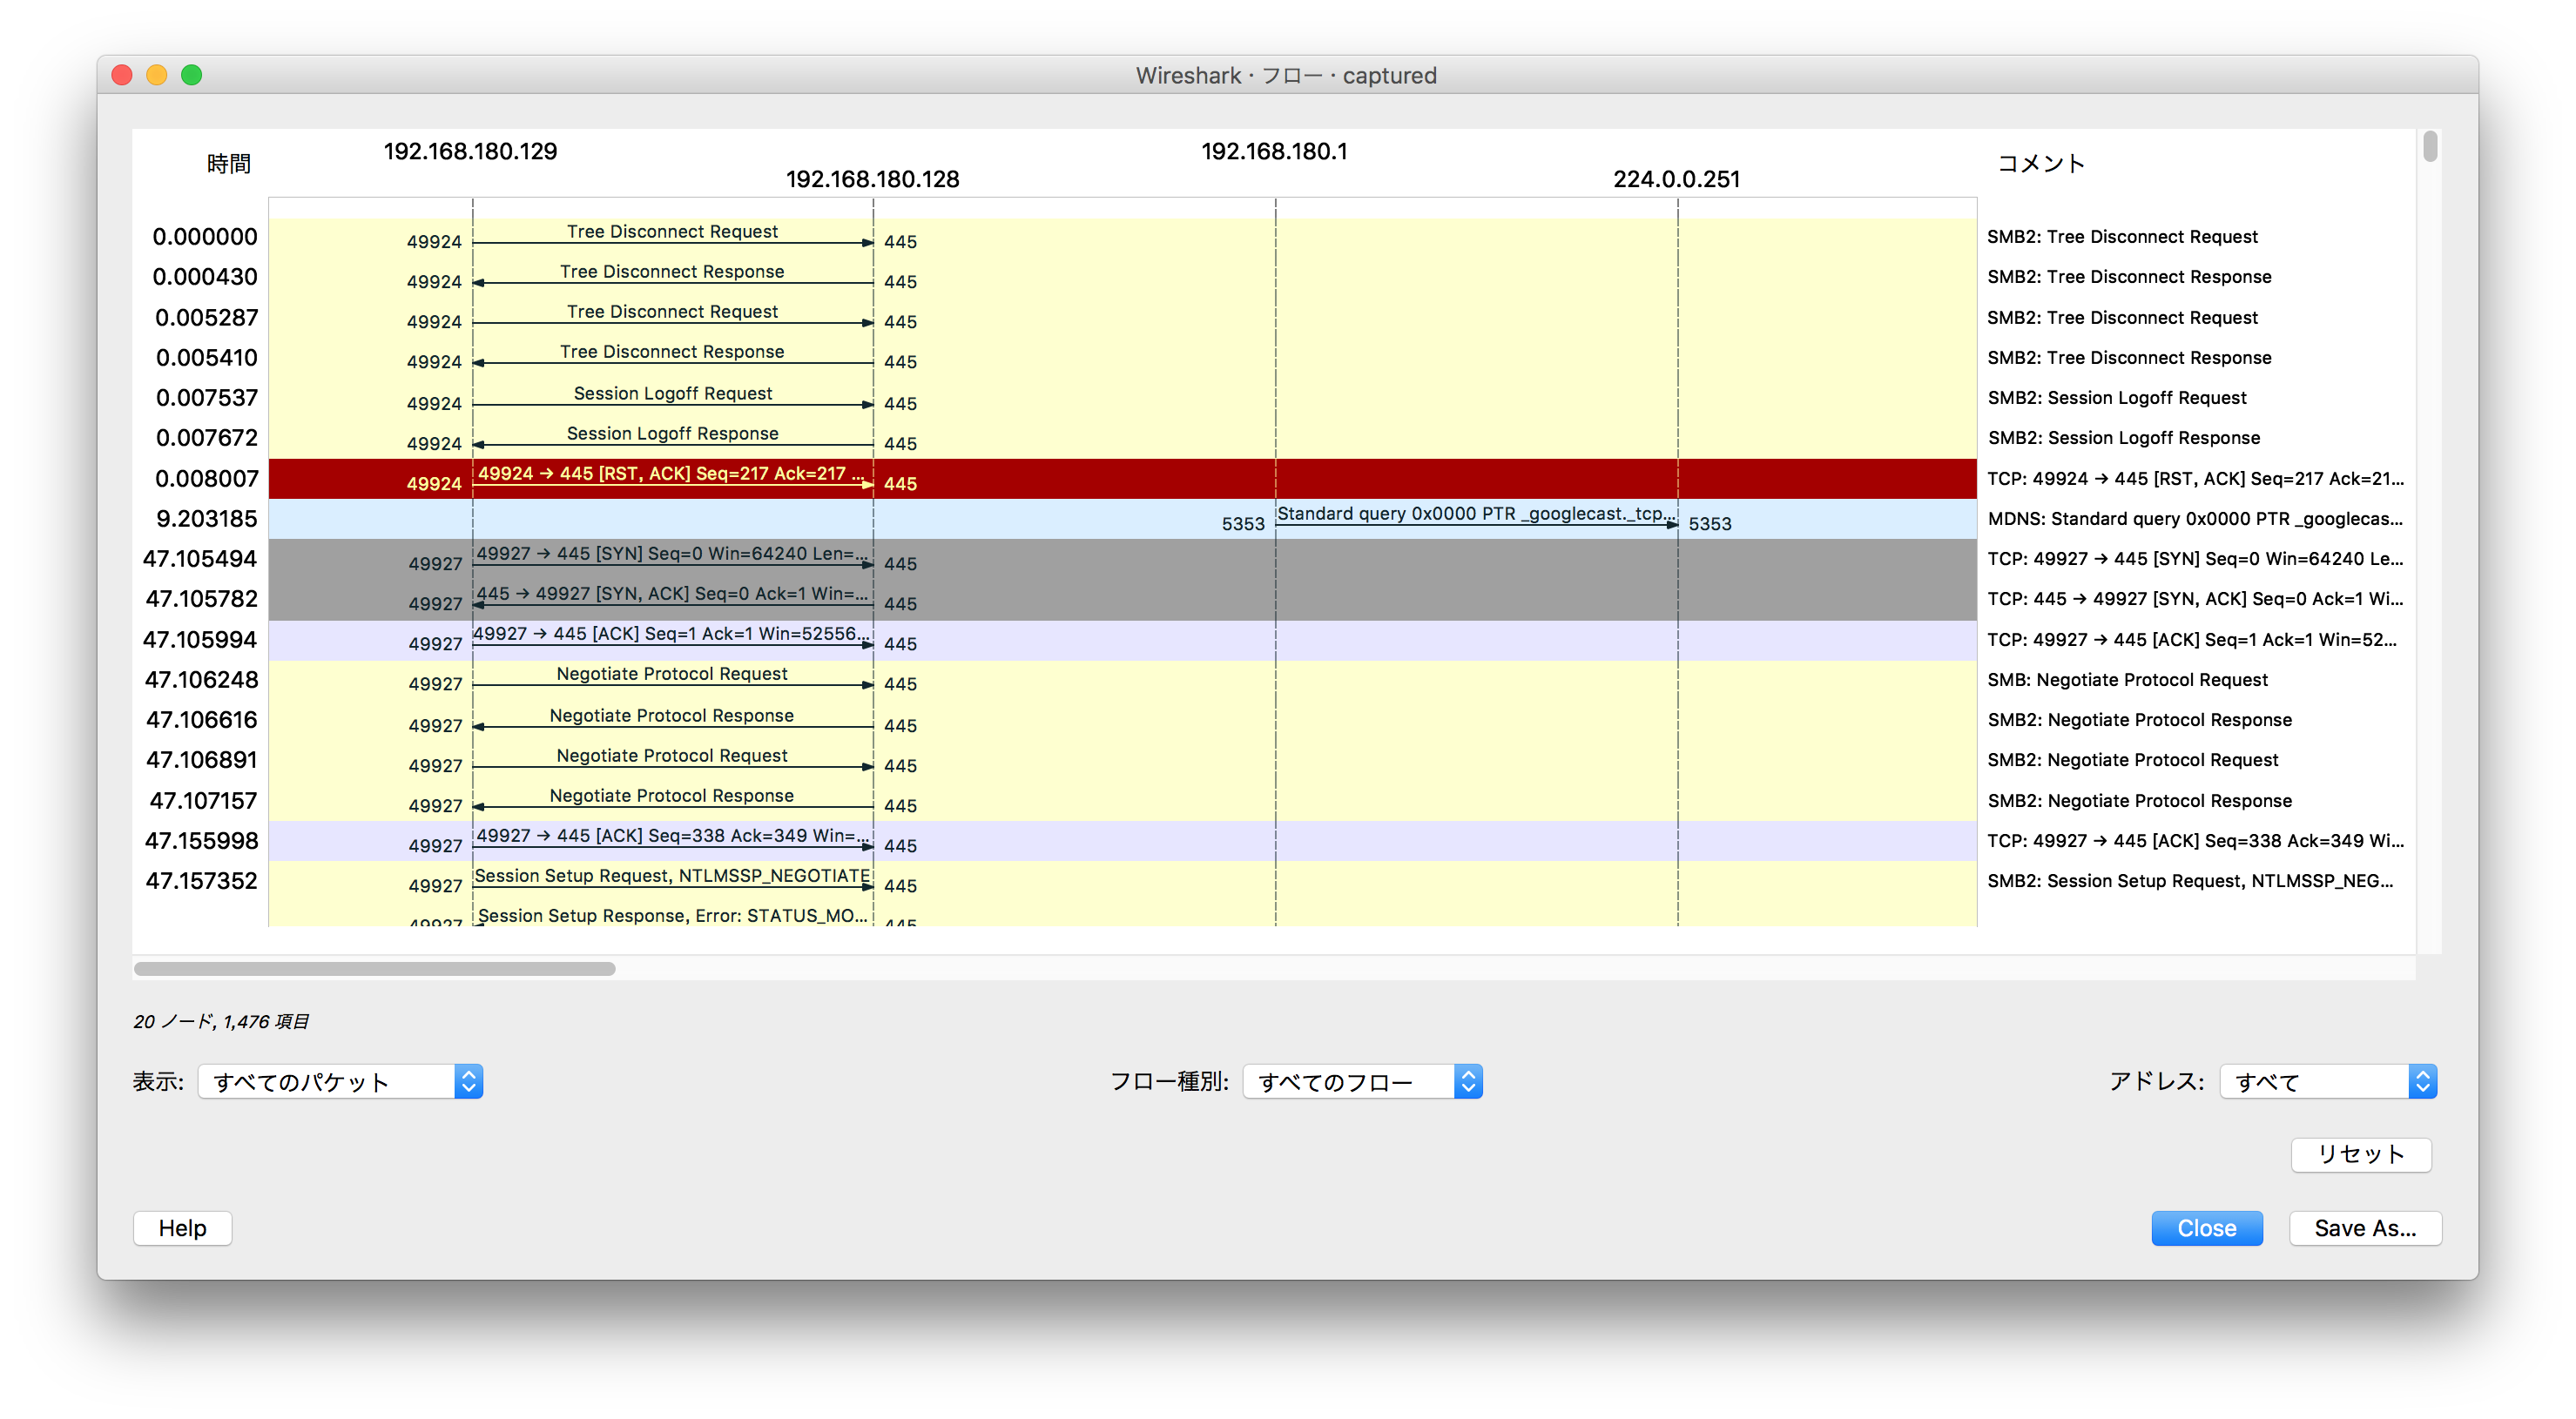The width and height of the screenshot is (2576, 1419).
Task: Click the vertical scrollbar thumb at top right
Action: [2430, 147]
